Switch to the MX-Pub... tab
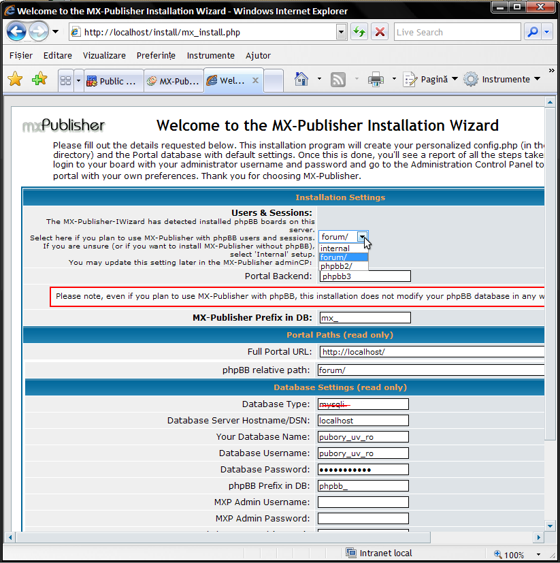This screenshot has width=560, height=563. click(x=173, y=81)
